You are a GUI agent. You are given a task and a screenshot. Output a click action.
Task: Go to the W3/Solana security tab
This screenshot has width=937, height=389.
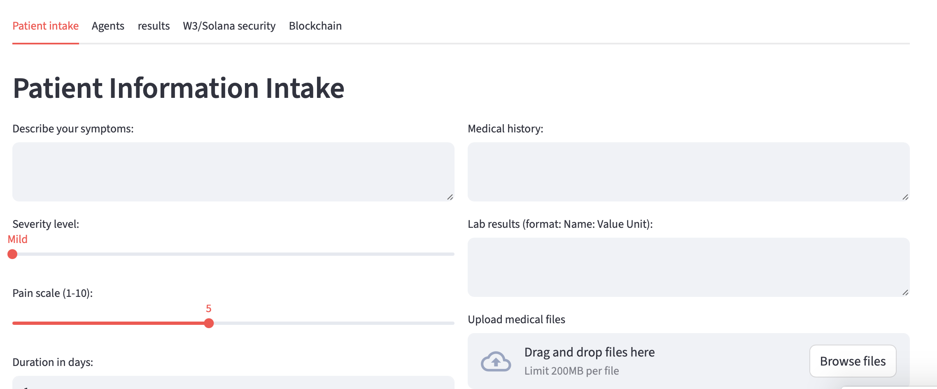[229, 26]
